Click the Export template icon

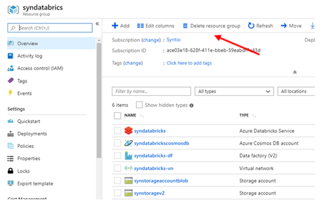(x=10, y=183)
